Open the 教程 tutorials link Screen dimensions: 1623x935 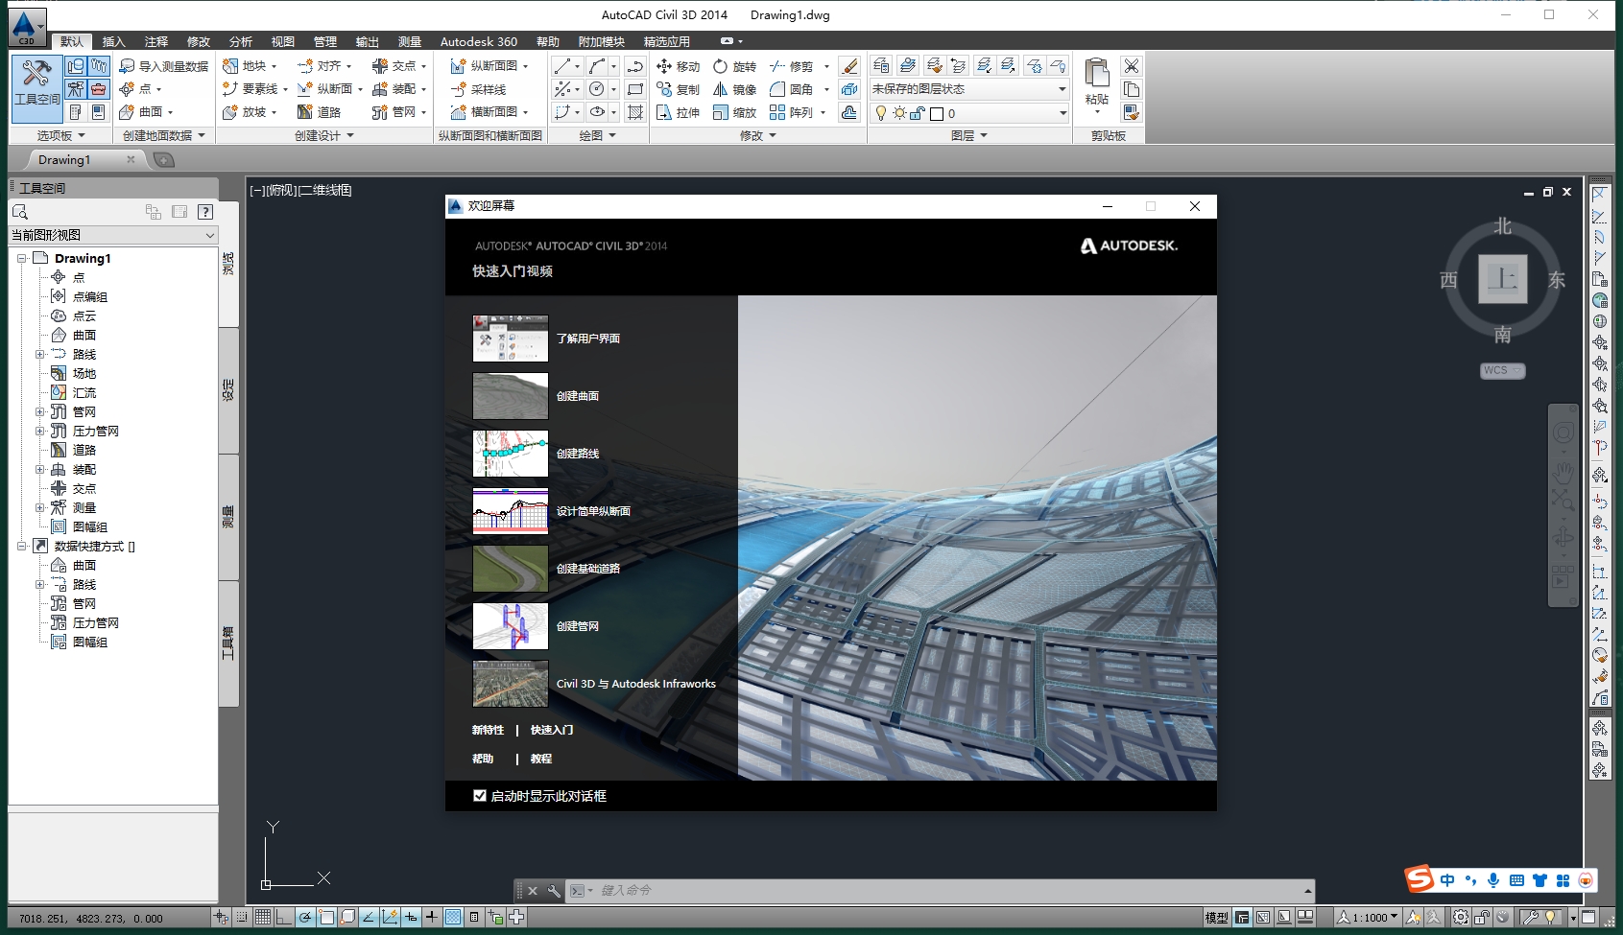pos(541,759)
